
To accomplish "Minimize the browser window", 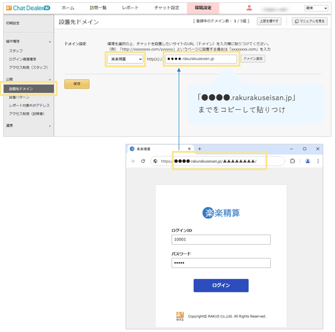I will tap(291, 149).
